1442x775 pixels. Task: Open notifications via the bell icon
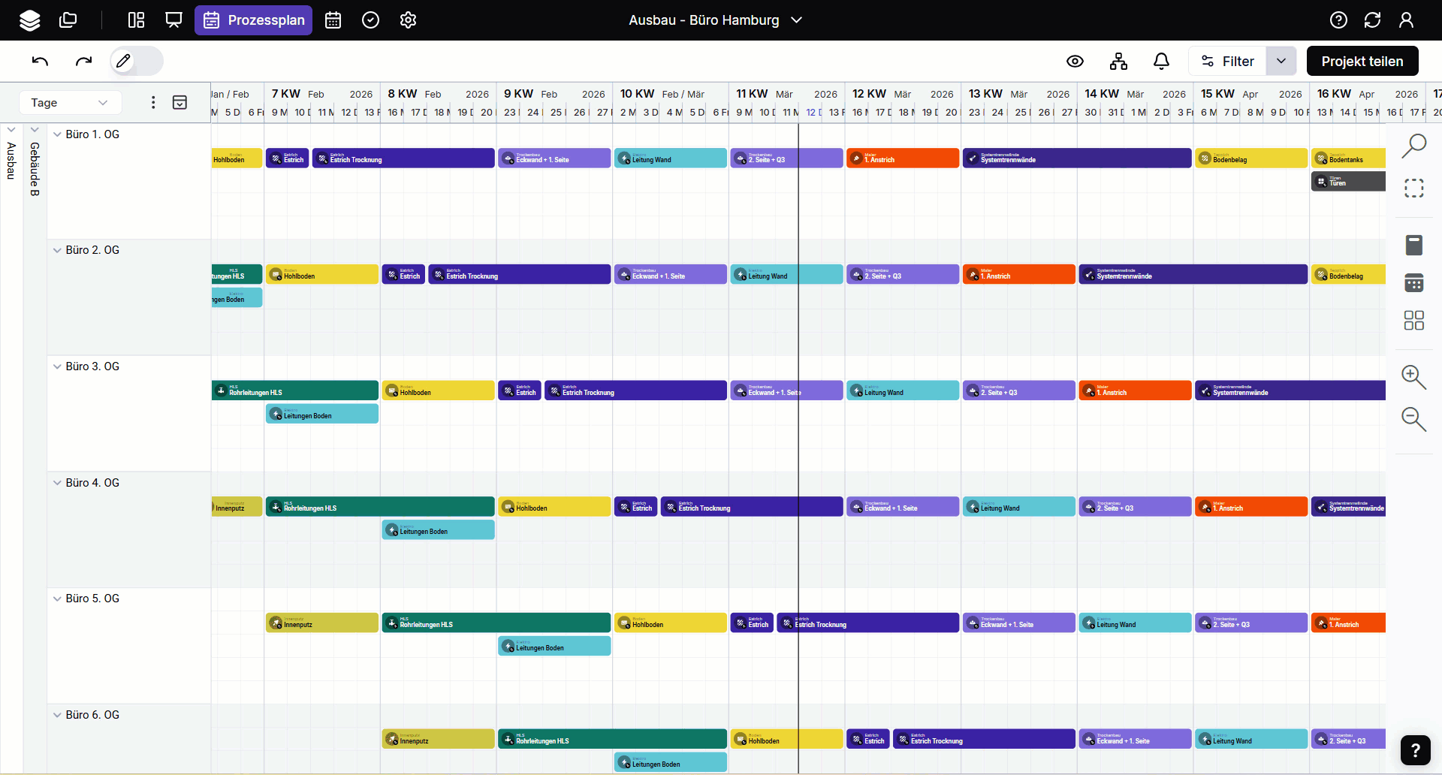tap(1160, 61)
